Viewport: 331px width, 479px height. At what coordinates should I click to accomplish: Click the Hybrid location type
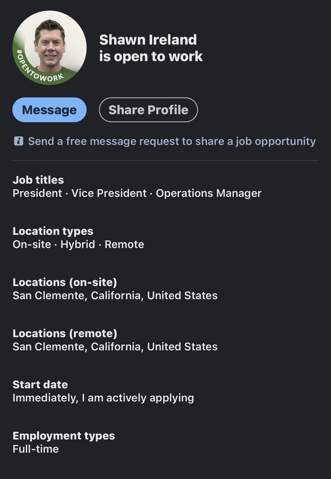[x=78, y=244]
